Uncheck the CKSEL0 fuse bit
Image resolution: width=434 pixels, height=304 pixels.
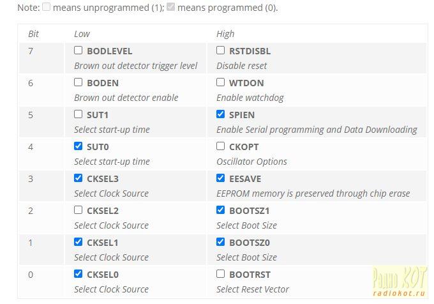[x=78, y=274]
